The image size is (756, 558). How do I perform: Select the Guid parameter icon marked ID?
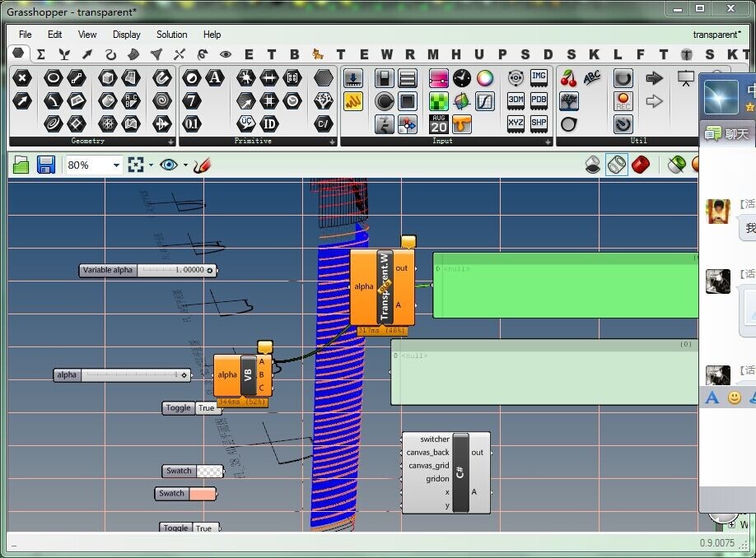(x=269, y=124)
